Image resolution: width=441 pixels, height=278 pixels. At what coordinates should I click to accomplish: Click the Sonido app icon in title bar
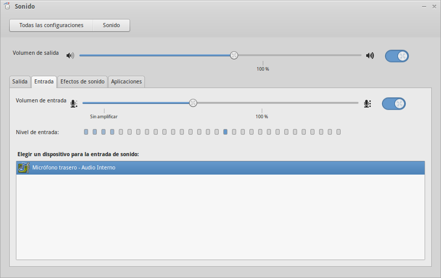point(7,6)
